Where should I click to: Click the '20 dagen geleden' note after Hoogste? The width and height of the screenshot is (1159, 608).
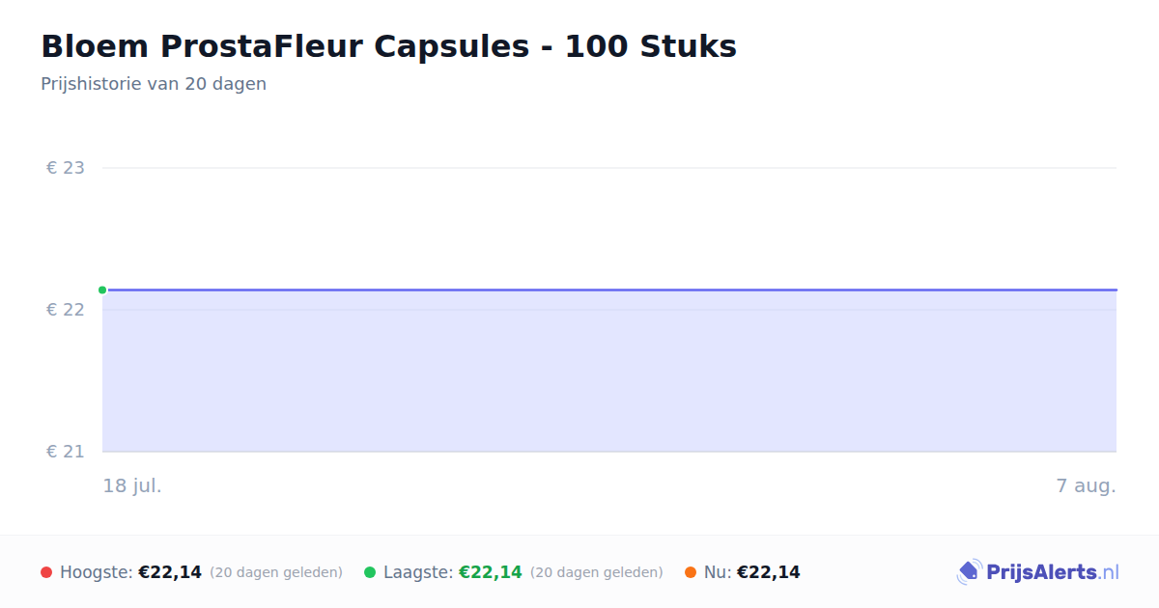pos(276,572)
